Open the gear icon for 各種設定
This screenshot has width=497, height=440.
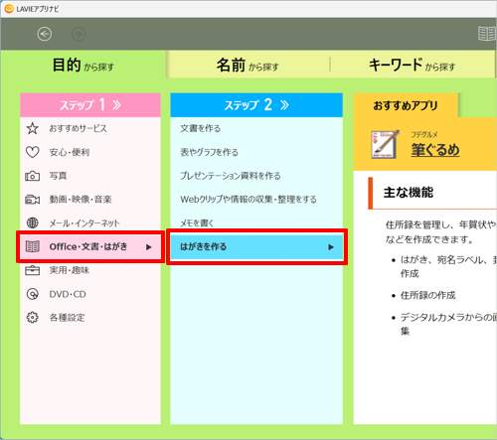click(33, 318)
